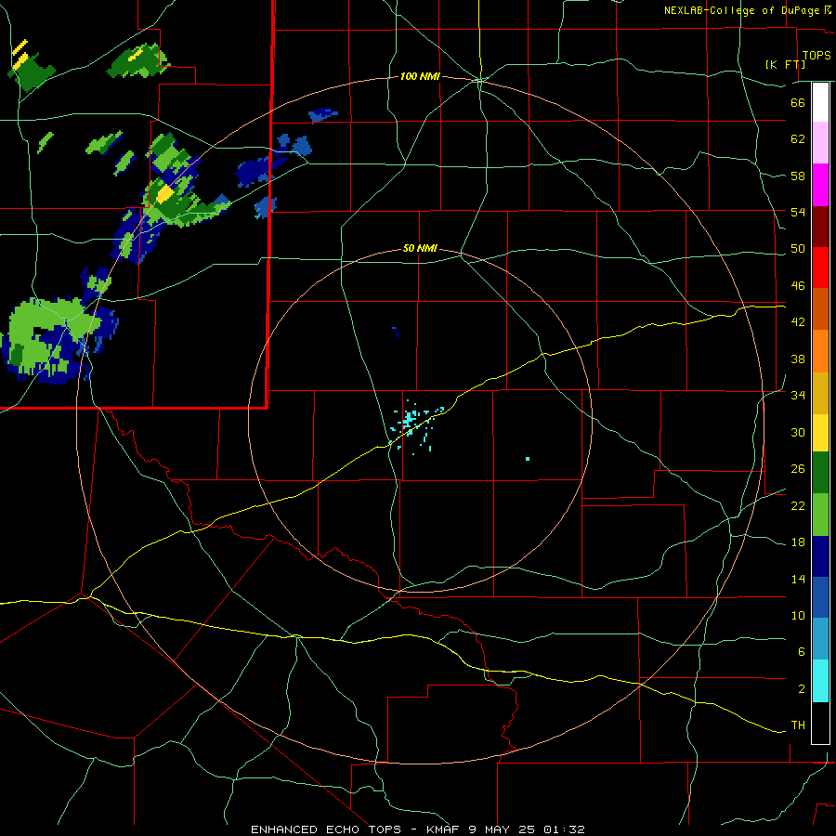The image size is (836, 836).
Task: Select the magenta legend color block
Action: point(820,185)
